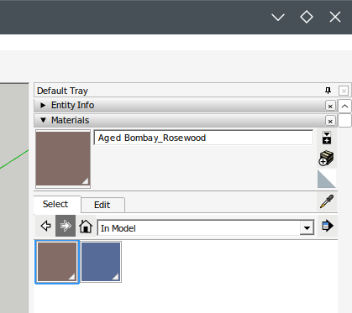Pin the Default Tray with the pushpin icon
Screen dimensions: 352x313
328,91
